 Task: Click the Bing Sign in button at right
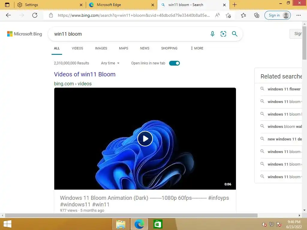coord(296,34)
